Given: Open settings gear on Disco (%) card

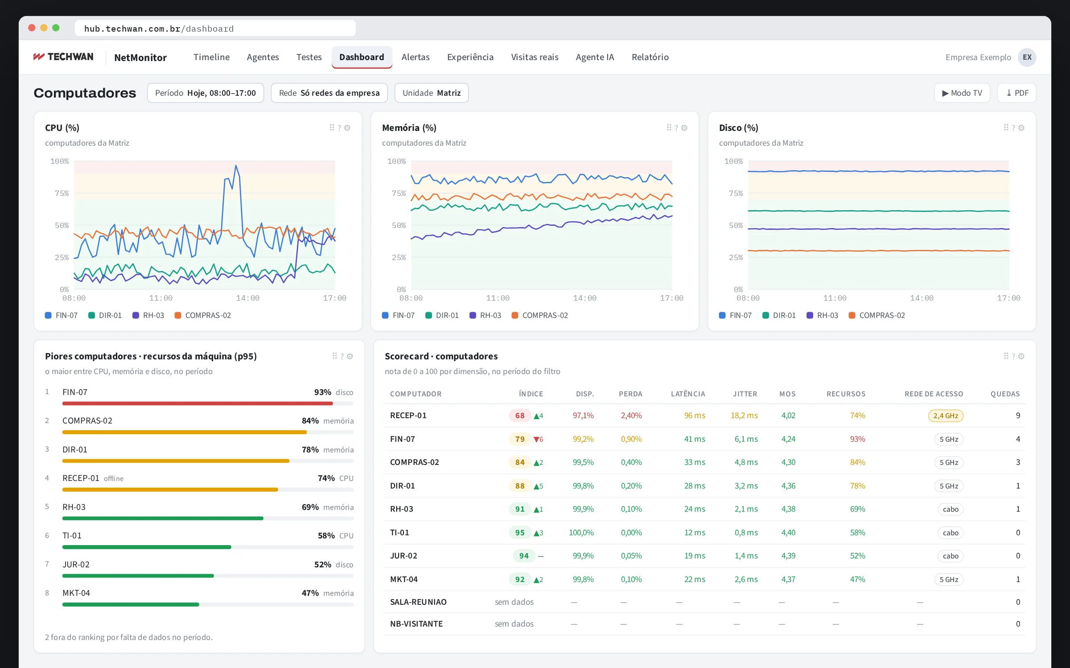Looking at the screenshot, I should coord(1021,128).
